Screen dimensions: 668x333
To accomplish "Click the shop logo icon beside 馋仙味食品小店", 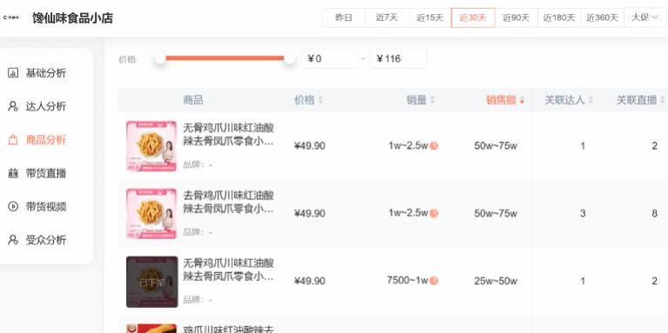I will click(x=10, y=18).
